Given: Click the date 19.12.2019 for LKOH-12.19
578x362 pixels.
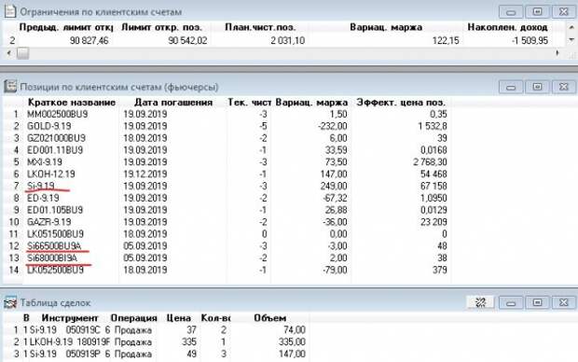Looking at the screenshot, I should [144, 174].
